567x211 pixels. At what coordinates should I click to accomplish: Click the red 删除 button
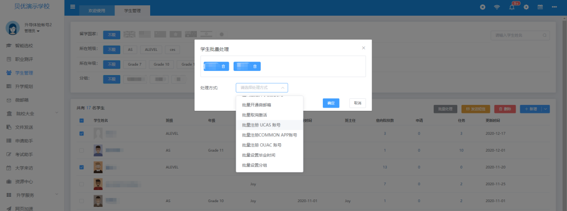[x=505, y=109]
